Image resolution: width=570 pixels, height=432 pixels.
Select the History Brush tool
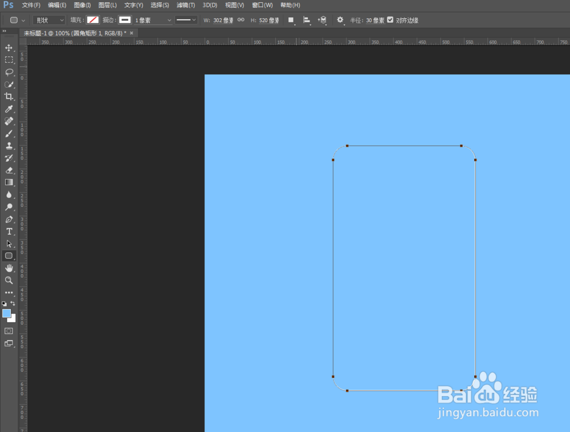click(9, 158)
